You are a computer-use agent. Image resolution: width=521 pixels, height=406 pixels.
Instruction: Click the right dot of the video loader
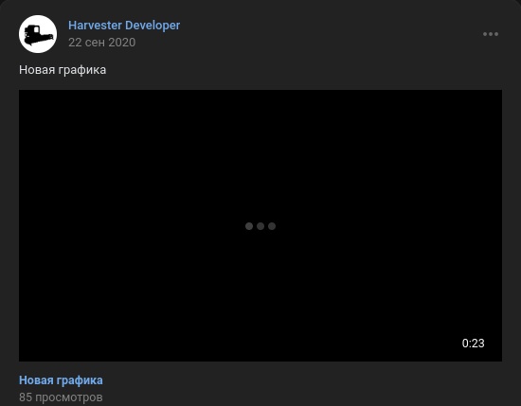(272, 226)
